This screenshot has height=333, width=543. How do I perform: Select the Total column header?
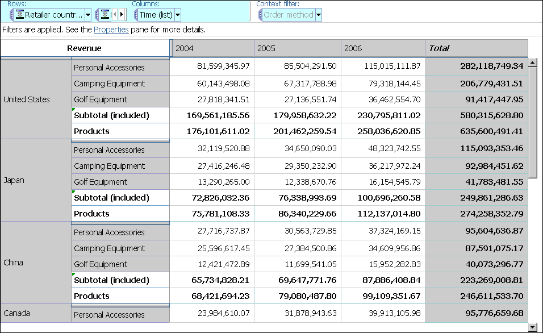click(477, 48)
